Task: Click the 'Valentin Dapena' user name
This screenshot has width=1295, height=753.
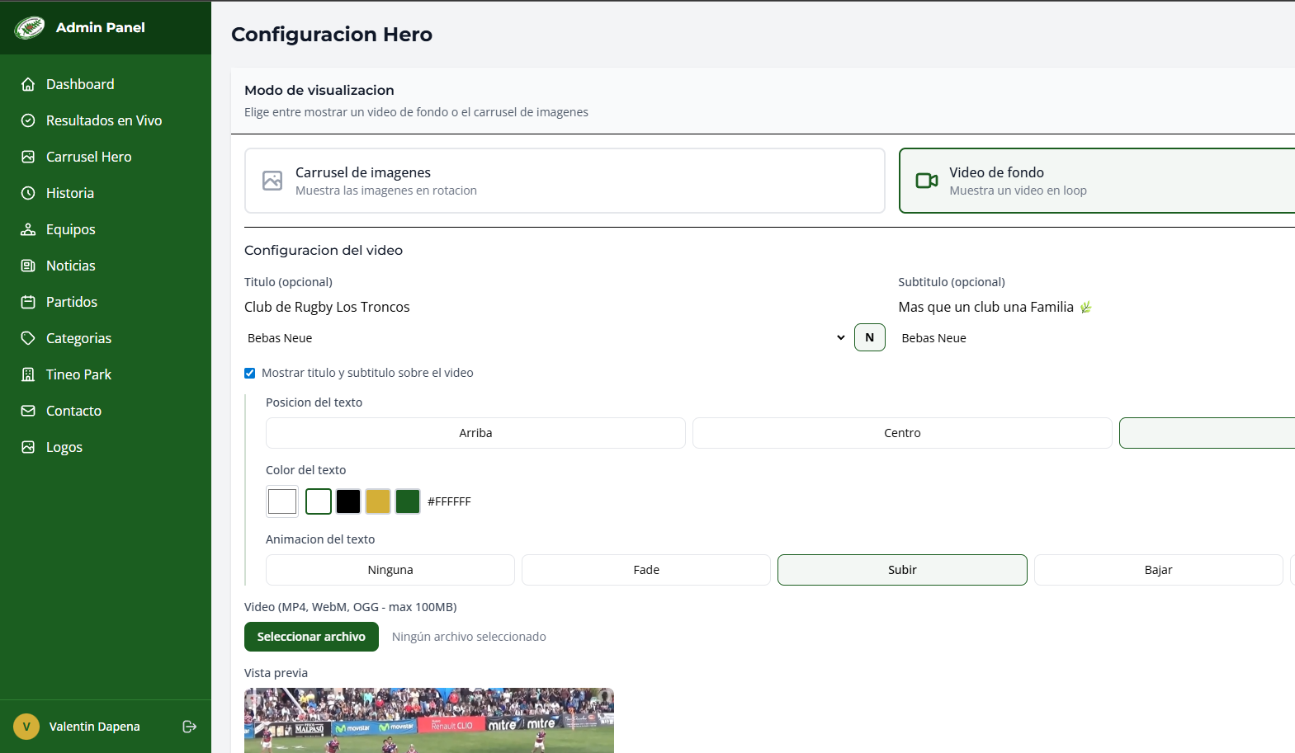Action: click(x=94, y=727)
